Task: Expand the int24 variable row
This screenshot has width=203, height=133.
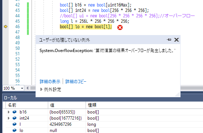Action: pos(9,118)
